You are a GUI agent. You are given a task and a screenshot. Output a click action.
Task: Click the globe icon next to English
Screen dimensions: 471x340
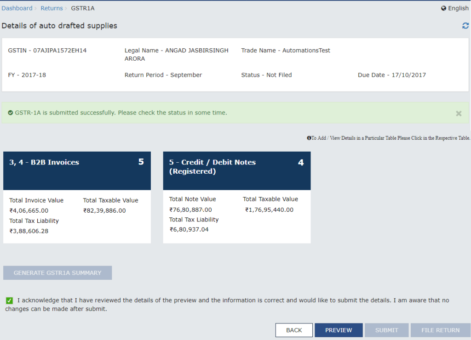click(443, 8)
